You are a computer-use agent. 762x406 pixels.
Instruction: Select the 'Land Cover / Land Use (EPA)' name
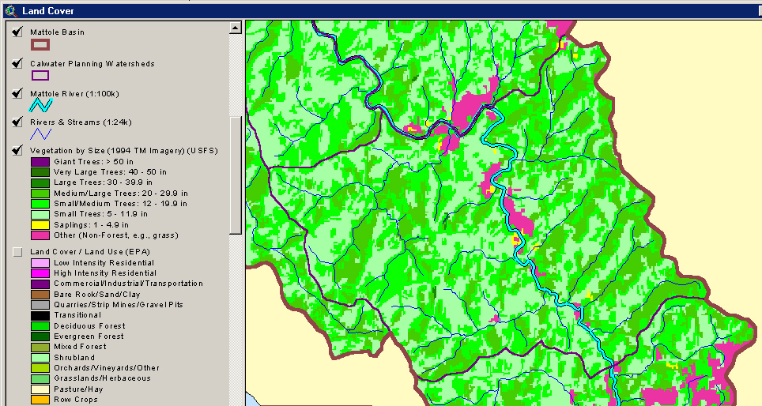click(90, 251)
